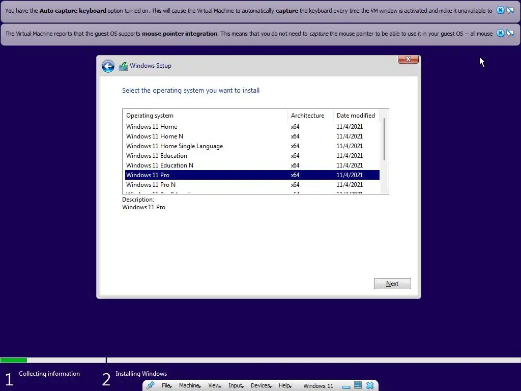Open the File menu in the mini toolbar

[166, 386]
